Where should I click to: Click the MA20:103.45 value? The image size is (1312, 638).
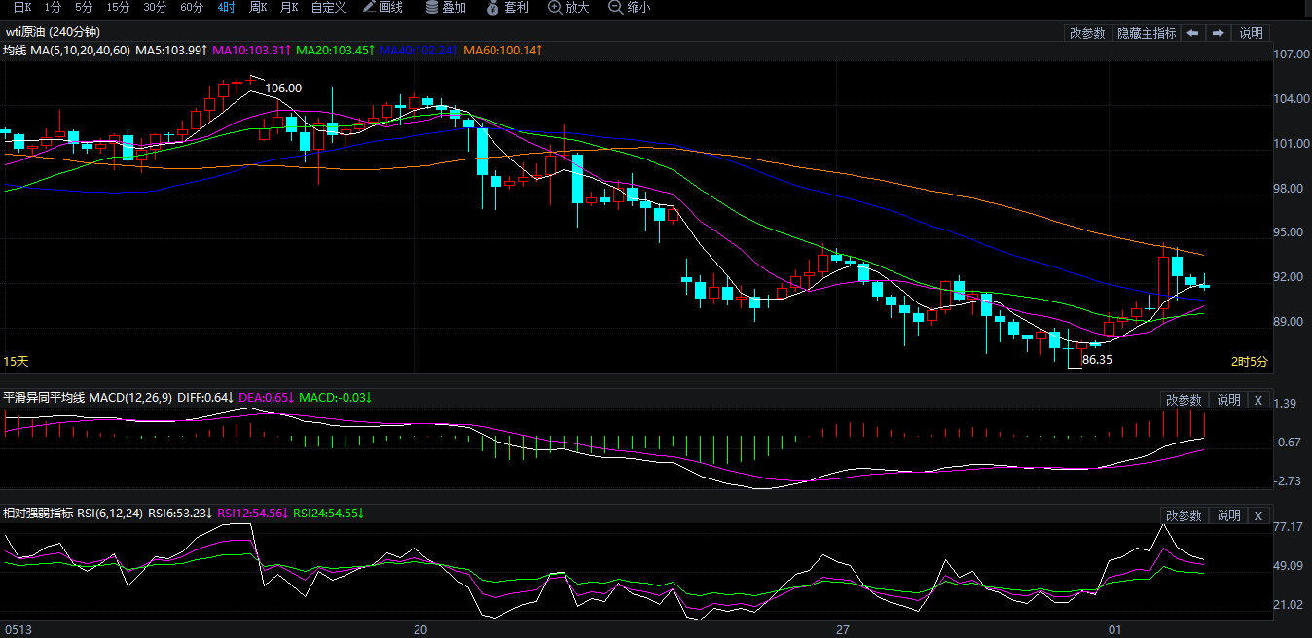(x=335, y=50)
